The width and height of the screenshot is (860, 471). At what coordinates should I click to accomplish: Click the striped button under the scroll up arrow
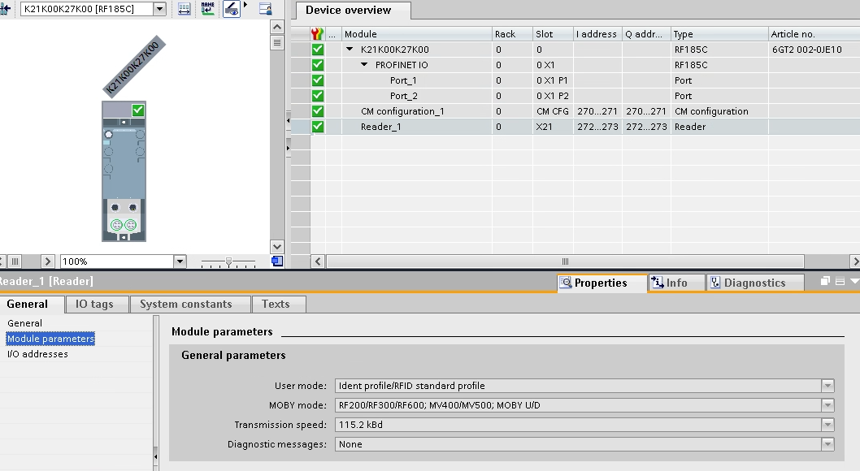click(277, 42)
